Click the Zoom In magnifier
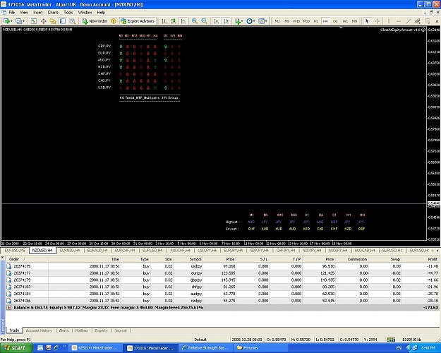441x353 pixels. point(194,21)
